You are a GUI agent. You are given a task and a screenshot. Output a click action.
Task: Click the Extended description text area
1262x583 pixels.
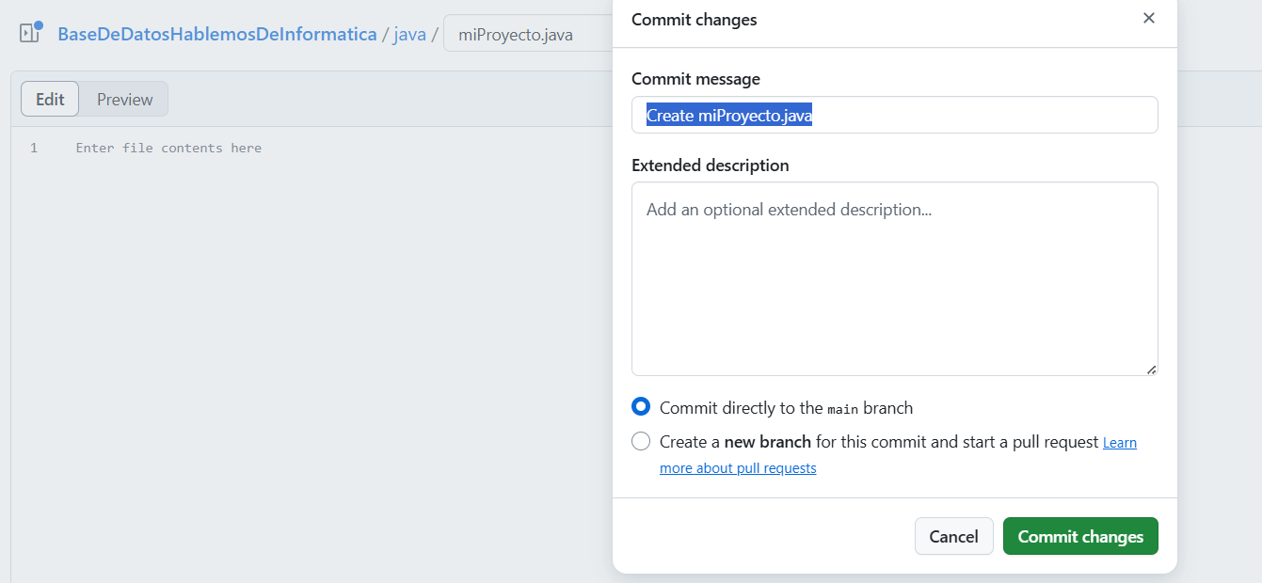(x=894, y=277)
